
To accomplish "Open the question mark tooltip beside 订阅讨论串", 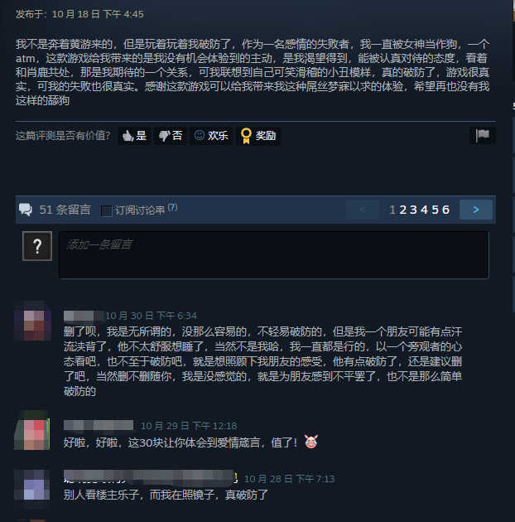I will [173, 207].
